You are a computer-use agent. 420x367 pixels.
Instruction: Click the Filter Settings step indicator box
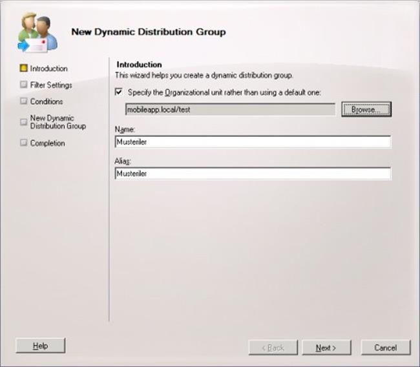pyautogui.click(x=23, y=85)
